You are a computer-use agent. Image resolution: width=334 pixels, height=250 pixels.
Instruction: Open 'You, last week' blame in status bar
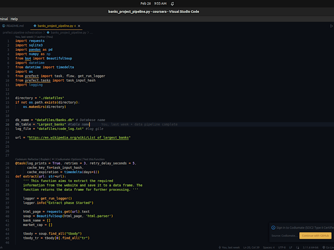pyautogui.click(x=229, y=247)
